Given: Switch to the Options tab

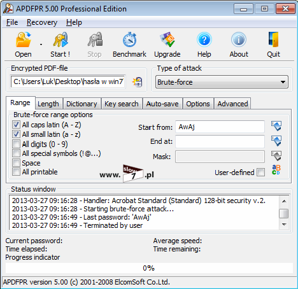Looking at the screenshot, I should coord(198,104).
